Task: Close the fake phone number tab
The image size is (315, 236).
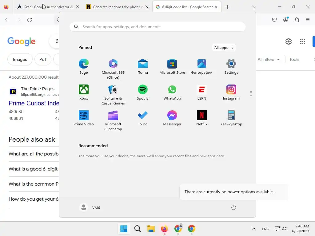Action: tap(147, 7)
